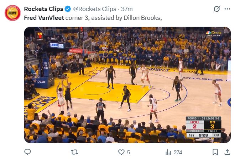Viewport: 235px width, 160px height.
Task: Open the @Rockets_Clips handle link
Action: click(89, 9)
